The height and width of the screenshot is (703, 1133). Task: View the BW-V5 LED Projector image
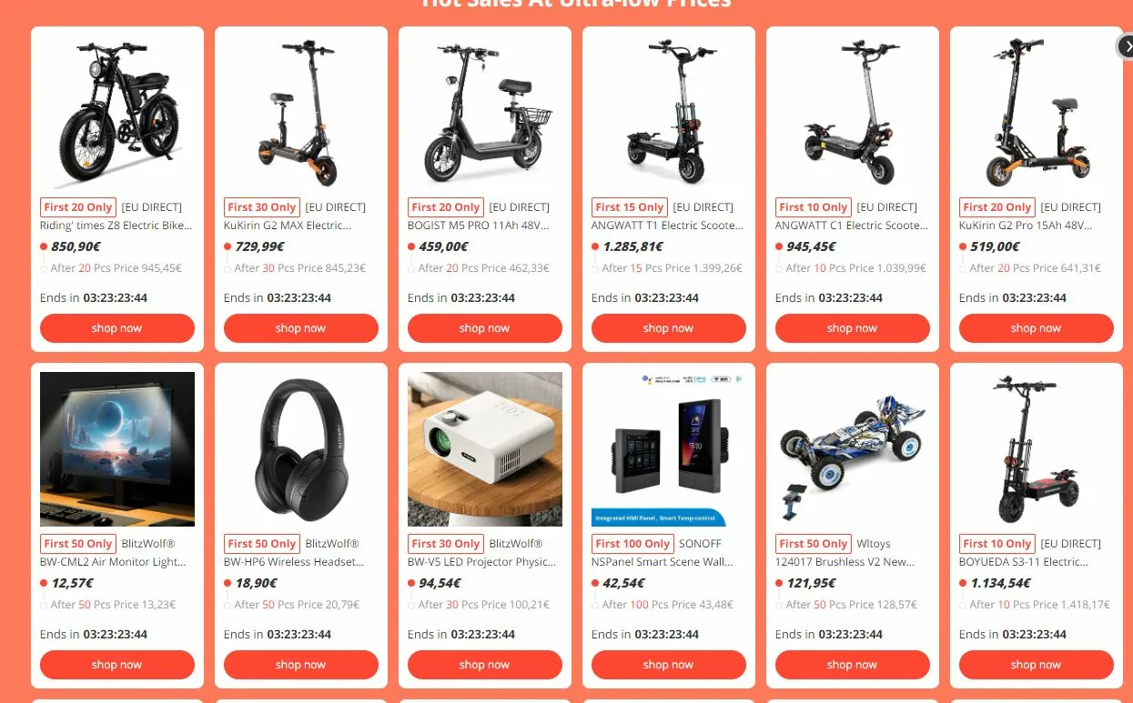[485, 449]
